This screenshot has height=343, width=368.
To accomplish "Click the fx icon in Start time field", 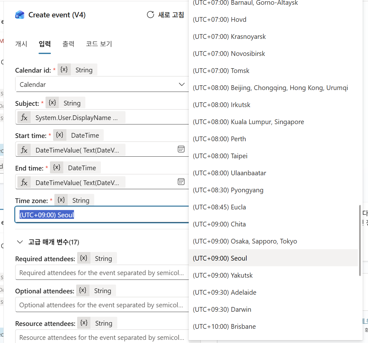I will (x=24, y=150).
